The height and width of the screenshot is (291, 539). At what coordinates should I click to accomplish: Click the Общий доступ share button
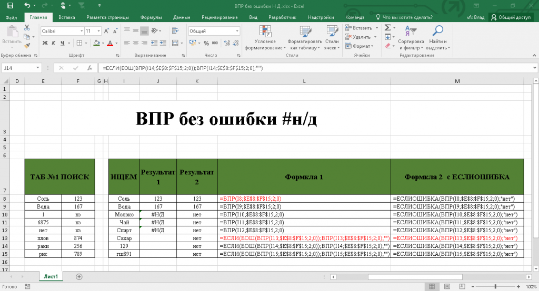pyautogui.click(x=511, y=17)
